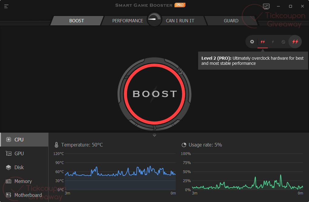Screen dimensions: 309x202
Task: Select Level 2 double-lightning overclock option
Action: (x=263, y=42)
